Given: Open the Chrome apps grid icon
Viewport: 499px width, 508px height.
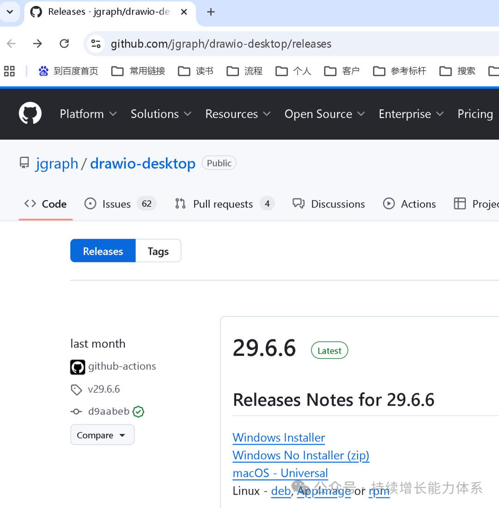Looking at the screenshot, I should pyautogui.click(x=9, y=71).
